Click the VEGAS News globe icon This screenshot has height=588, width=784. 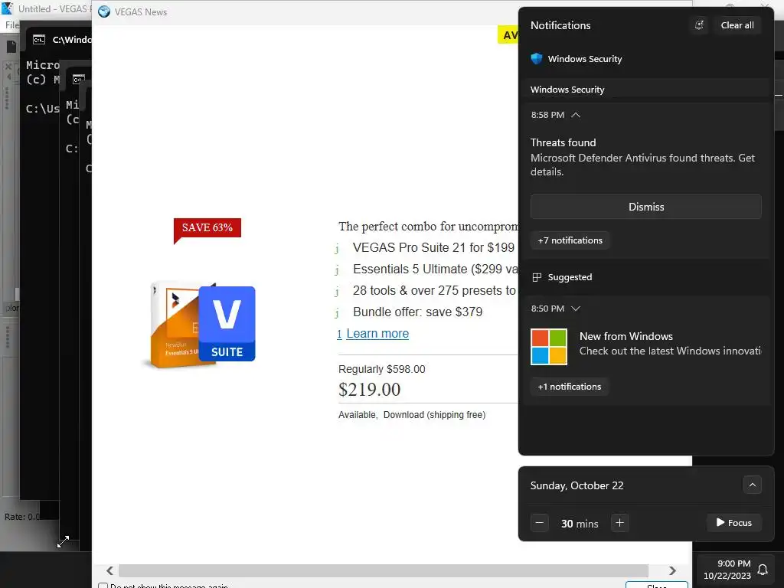point(104,12)
